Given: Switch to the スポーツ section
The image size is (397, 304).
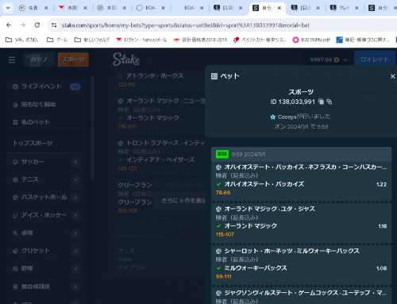Looking at the screenshot, I should point(73,60).
